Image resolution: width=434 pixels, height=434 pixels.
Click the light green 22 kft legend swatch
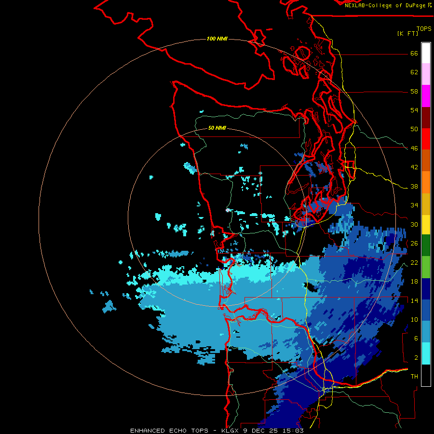pyautogui.click(x=426, y=267)
